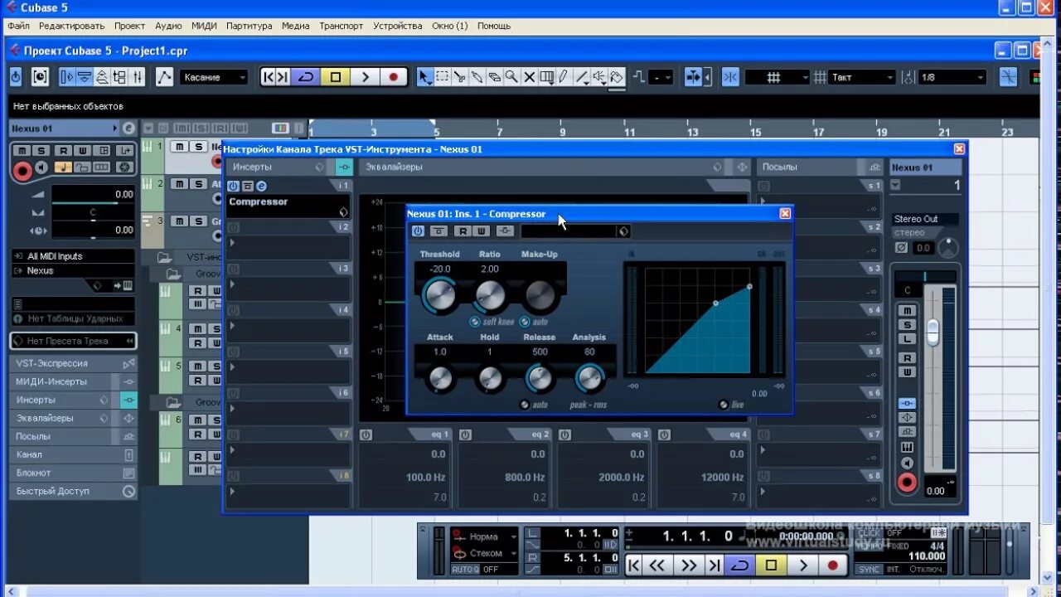
Task: Click Record Enable in the Inspector
Action: point(22,172)
